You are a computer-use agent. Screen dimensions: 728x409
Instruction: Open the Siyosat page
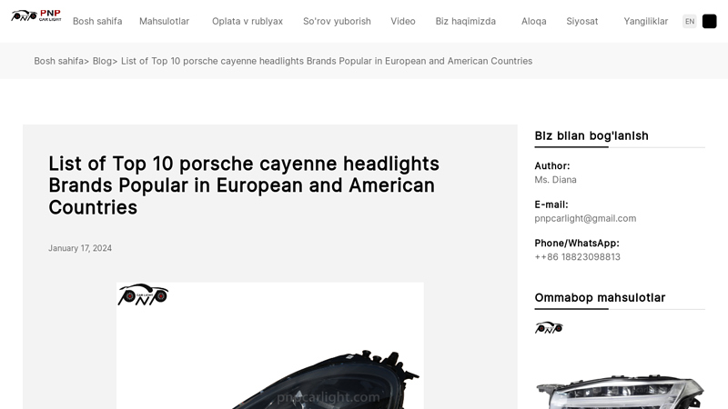click(x=582, y=21)
